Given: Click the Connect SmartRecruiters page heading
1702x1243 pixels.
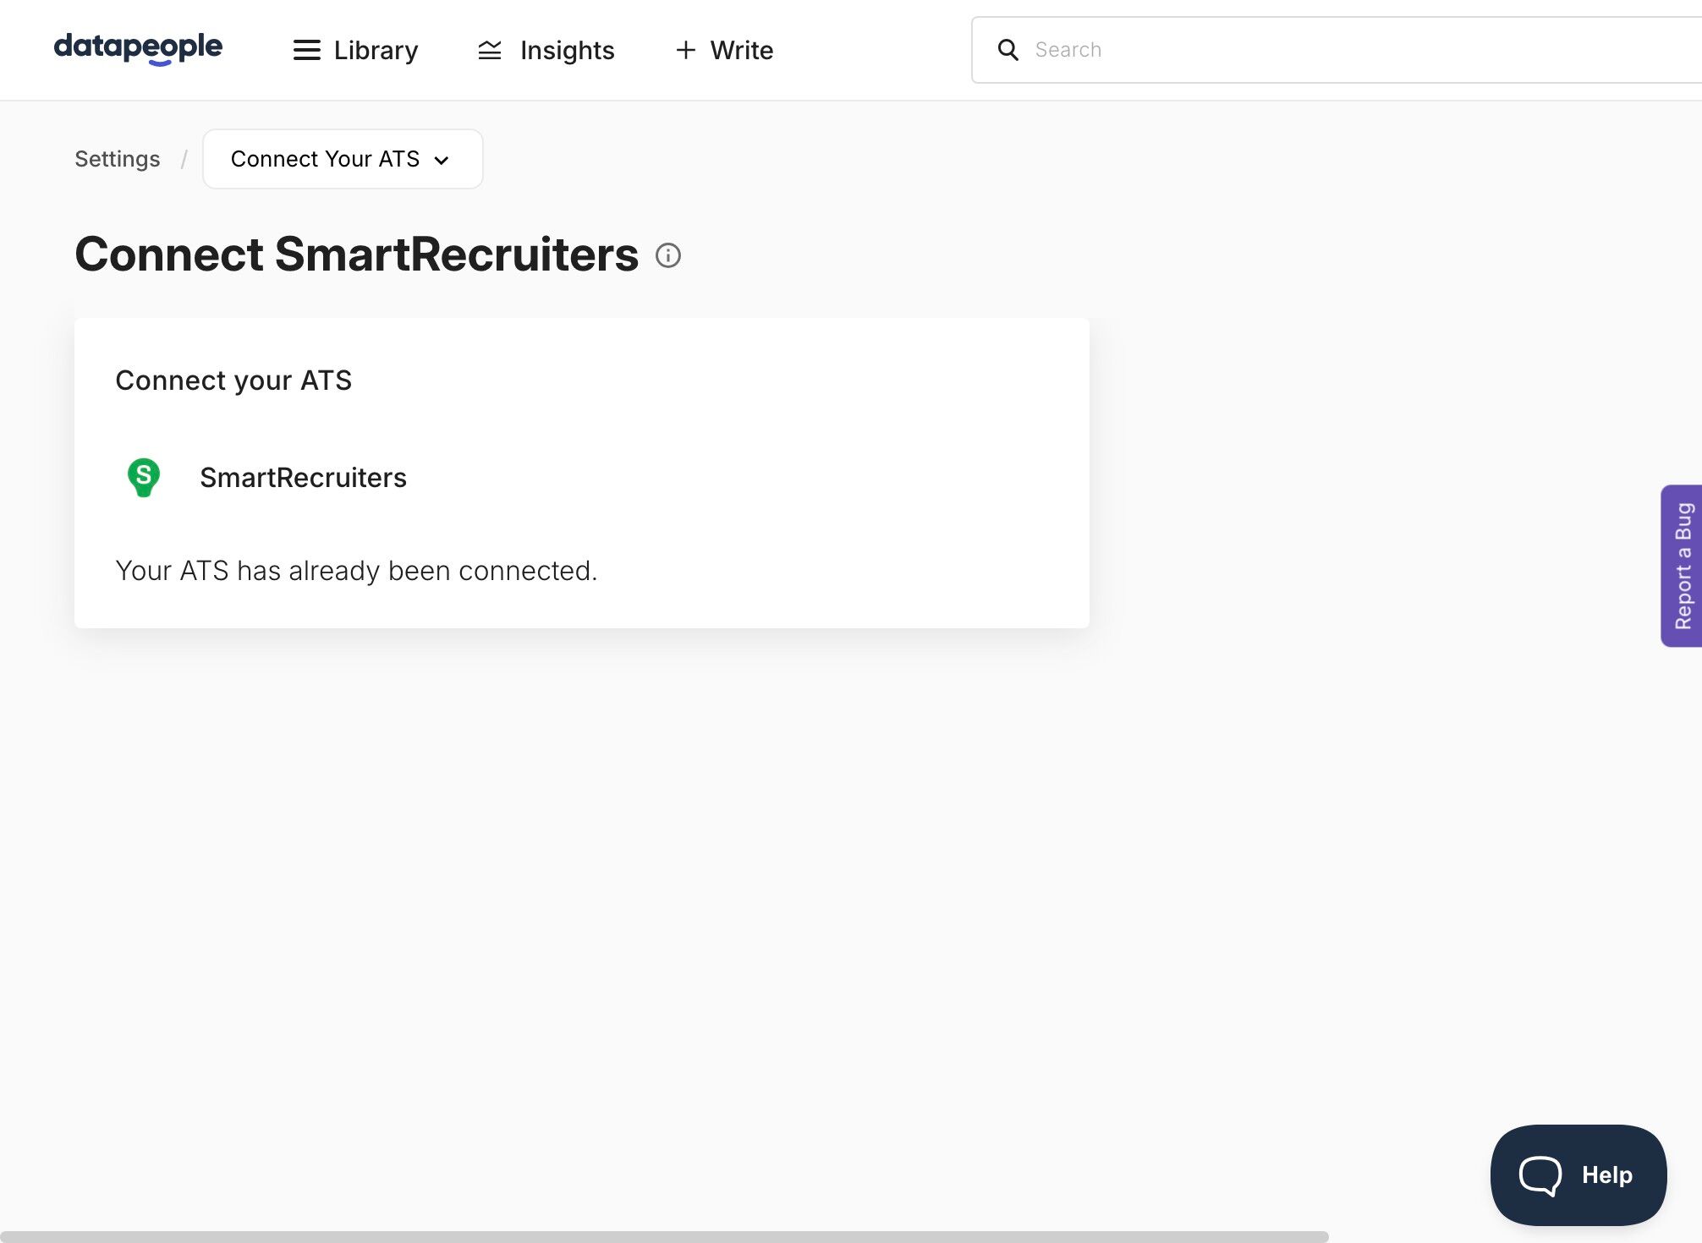Looking at the screenshot, I should (356, 255).
